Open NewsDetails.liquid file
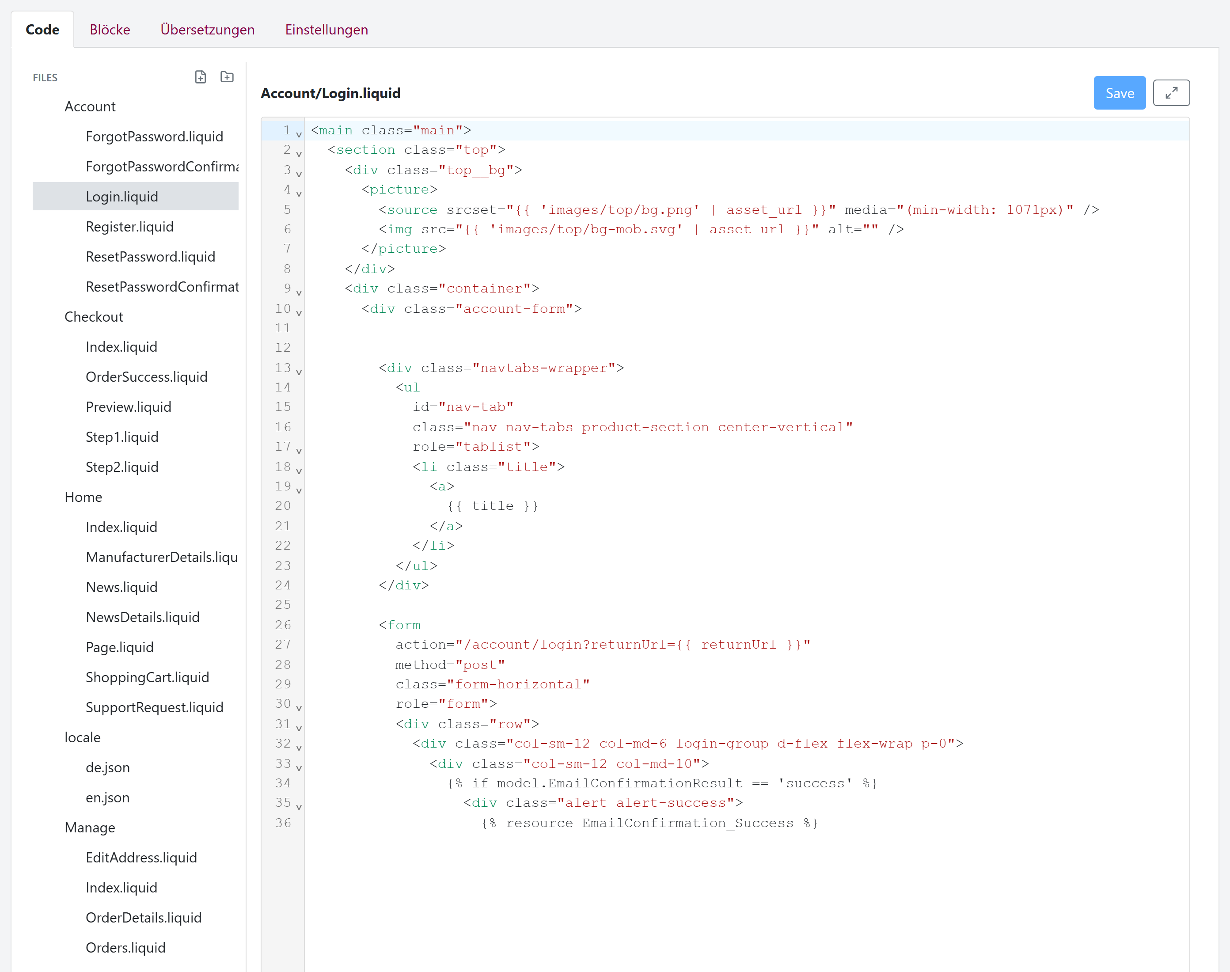 pyautogui.click(x=142, y=618)
